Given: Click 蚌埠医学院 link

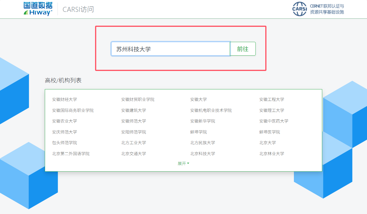Looking at the screenshot, I should click(x=269, y=132).
